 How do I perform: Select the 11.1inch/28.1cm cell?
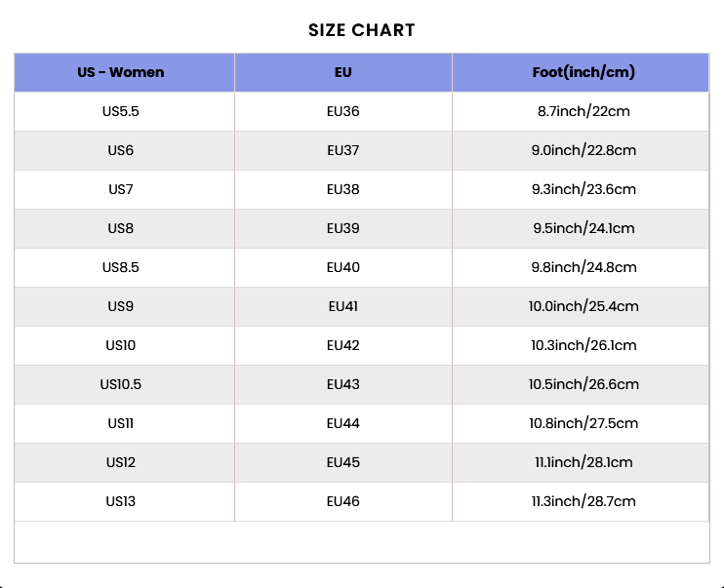coord(583,462)
